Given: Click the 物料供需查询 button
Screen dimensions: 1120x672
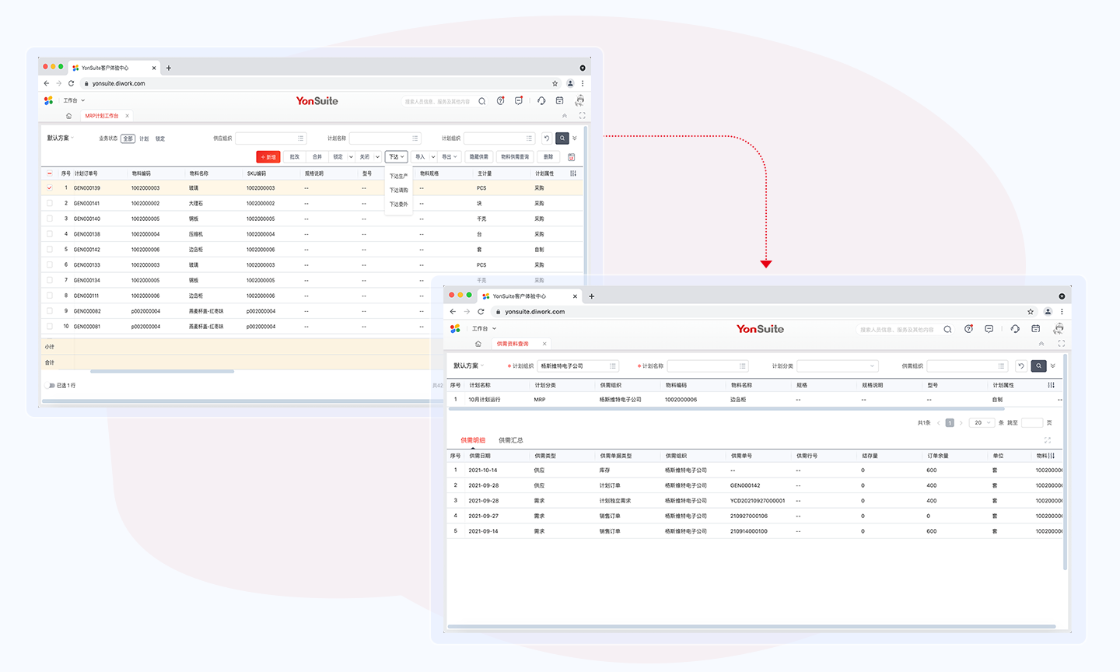Looking at the screenshot, I should point(515,157).
